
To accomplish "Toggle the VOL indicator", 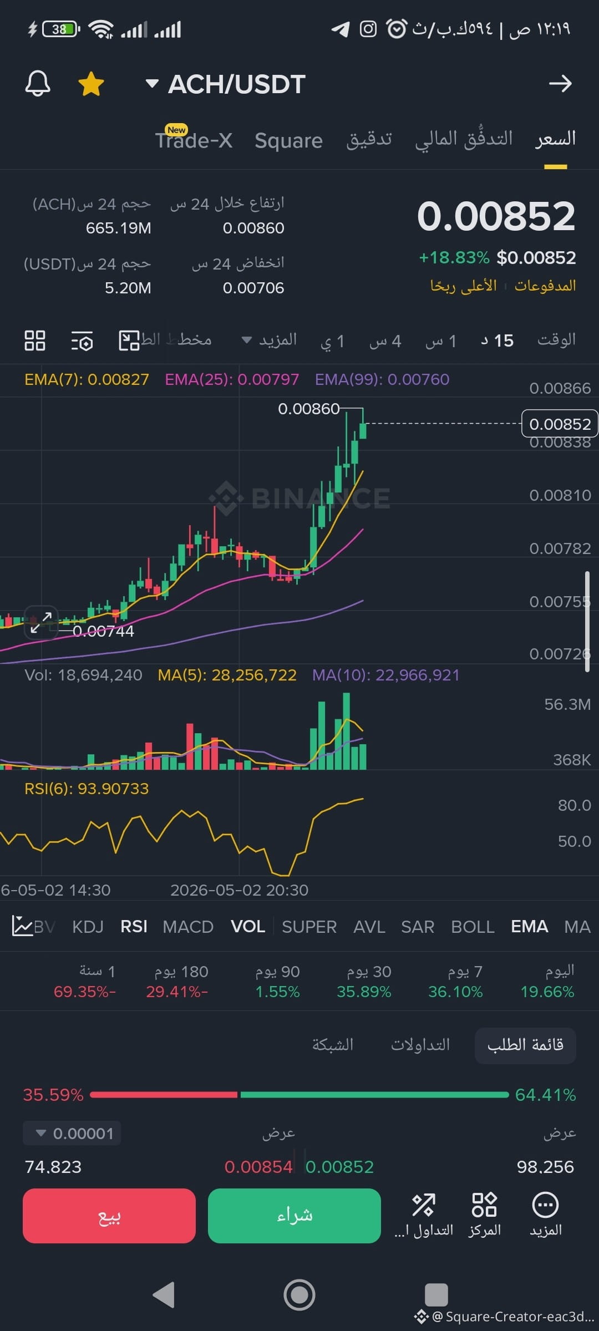I will tap(248, 926).
